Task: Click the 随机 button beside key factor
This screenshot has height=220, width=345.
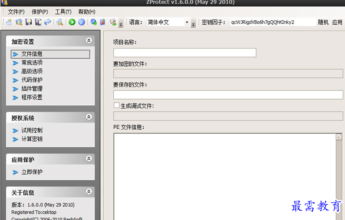Action: click(x=323, y=22)
